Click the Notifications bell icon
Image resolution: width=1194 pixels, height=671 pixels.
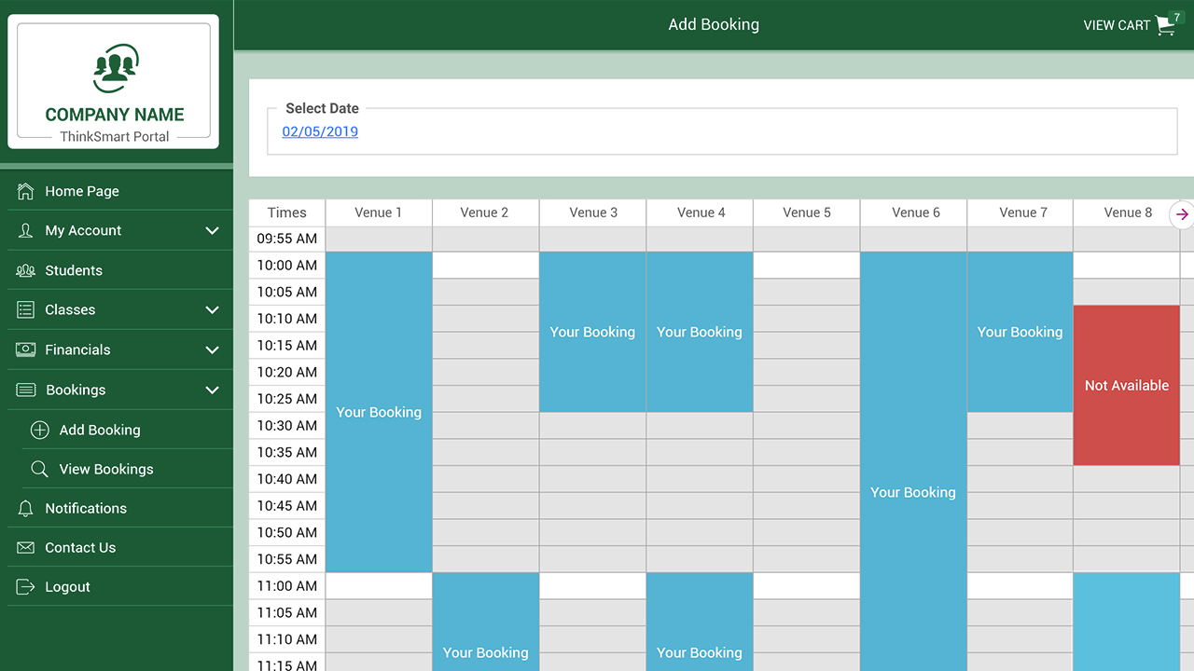(x=26, y=508)
